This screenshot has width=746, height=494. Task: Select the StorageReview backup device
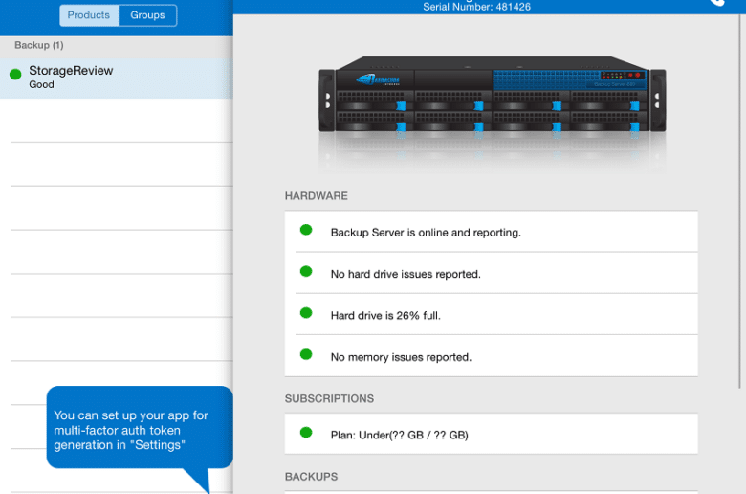click(x=117, y=79)
